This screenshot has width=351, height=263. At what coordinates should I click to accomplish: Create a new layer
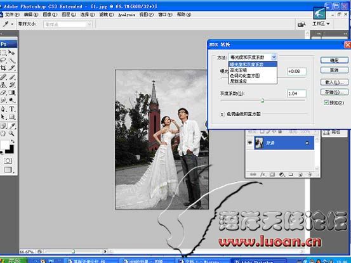click(x=300, y=174)
